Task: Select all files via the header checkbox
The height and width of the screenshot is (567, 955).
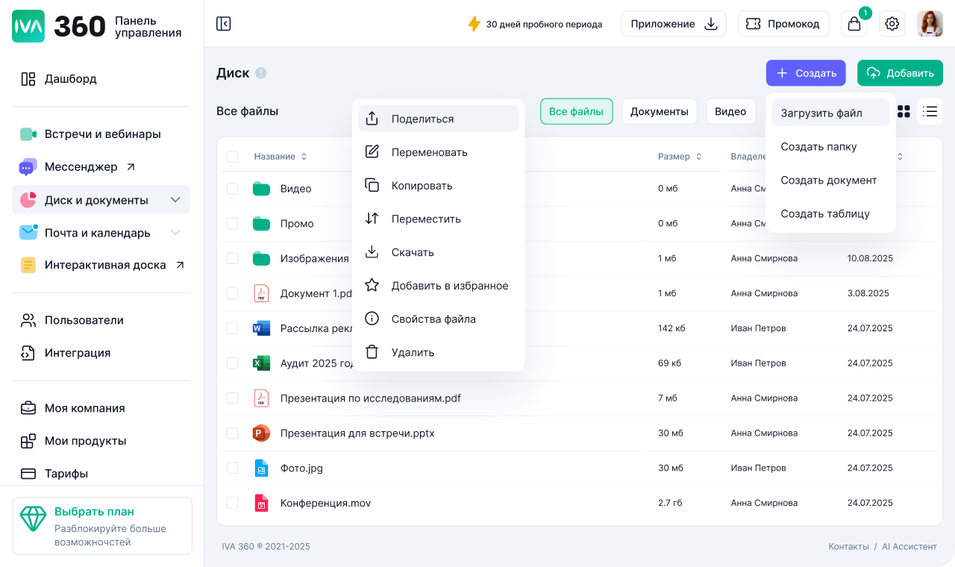Action: (232, 156)
